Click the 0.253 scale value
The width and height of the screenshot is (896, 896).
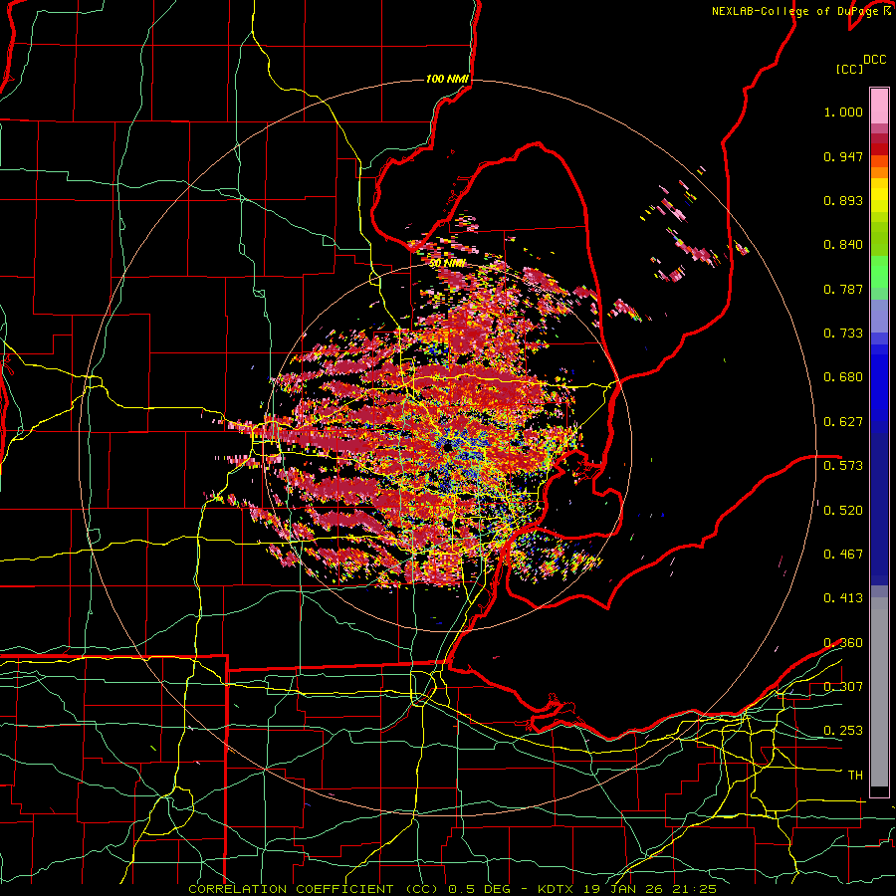pos(843,731)
